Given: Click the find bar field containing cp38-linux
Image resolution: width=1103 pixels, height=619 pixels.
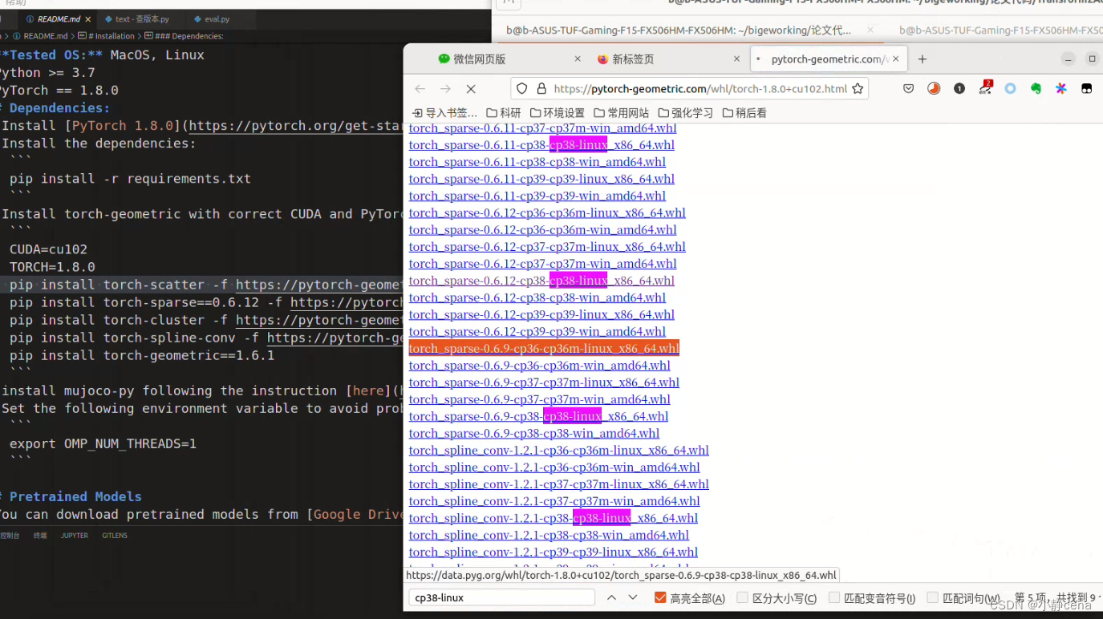Looking at the screenshot, I should pos(502,597).
